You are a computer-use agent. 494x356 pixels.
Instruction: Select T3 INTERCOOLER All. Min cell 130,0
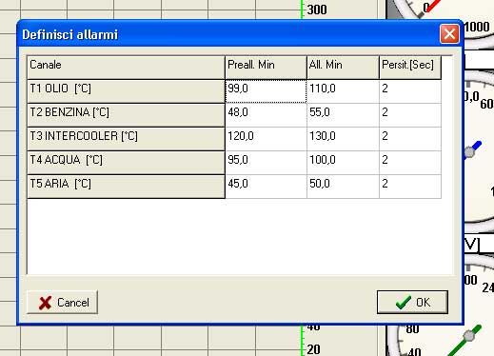pyautogui.click(x=343, y=139)
